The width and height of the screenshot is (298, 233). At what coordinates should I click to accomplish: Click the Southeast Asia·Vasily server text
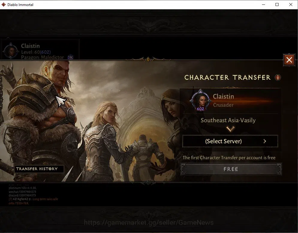click(228, 120)
